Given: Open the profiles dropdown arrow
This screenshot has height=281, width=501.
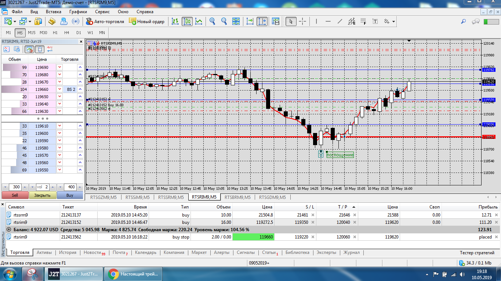Looking at the screenshot, I should tap(29, 21).
